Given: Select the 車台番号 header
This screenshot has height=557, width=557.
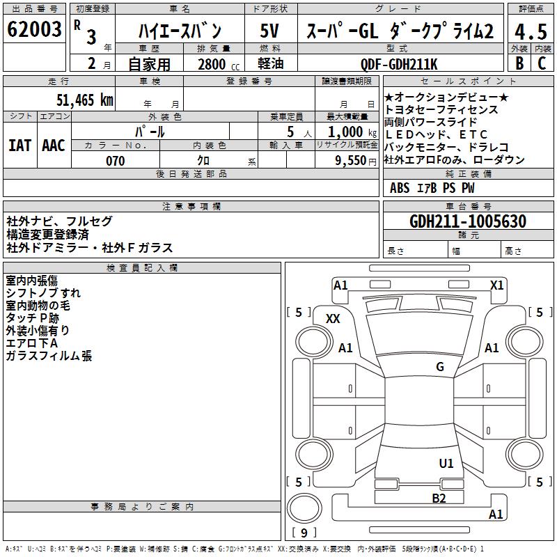Looking at the screenshot, I should 468,206.
